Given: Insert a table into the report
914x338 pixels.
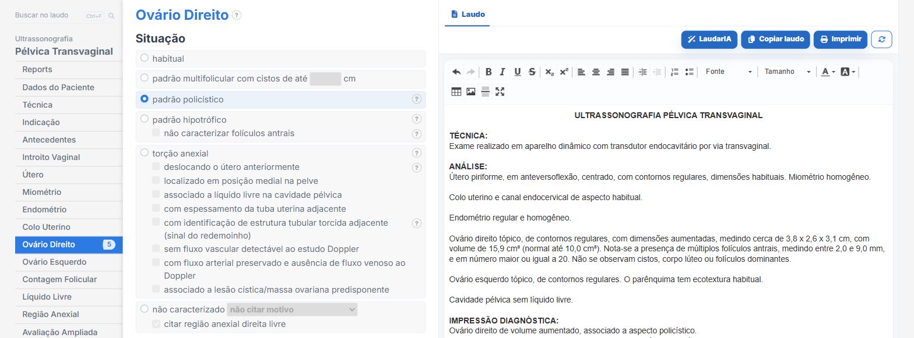Looking at the screenshot, I should (456, 91).
